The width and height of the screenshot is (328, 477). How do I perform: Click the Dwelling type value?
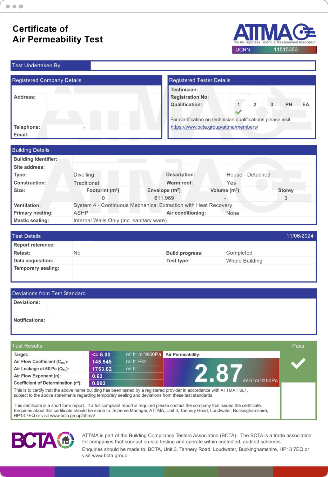coord(84,175)
